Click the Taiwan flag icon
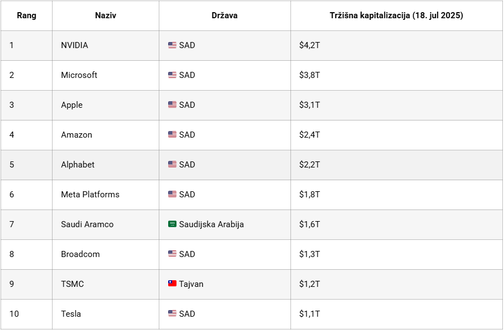This screenshot has height=330, width=504. pyautogui.click(x=172, y=284)
